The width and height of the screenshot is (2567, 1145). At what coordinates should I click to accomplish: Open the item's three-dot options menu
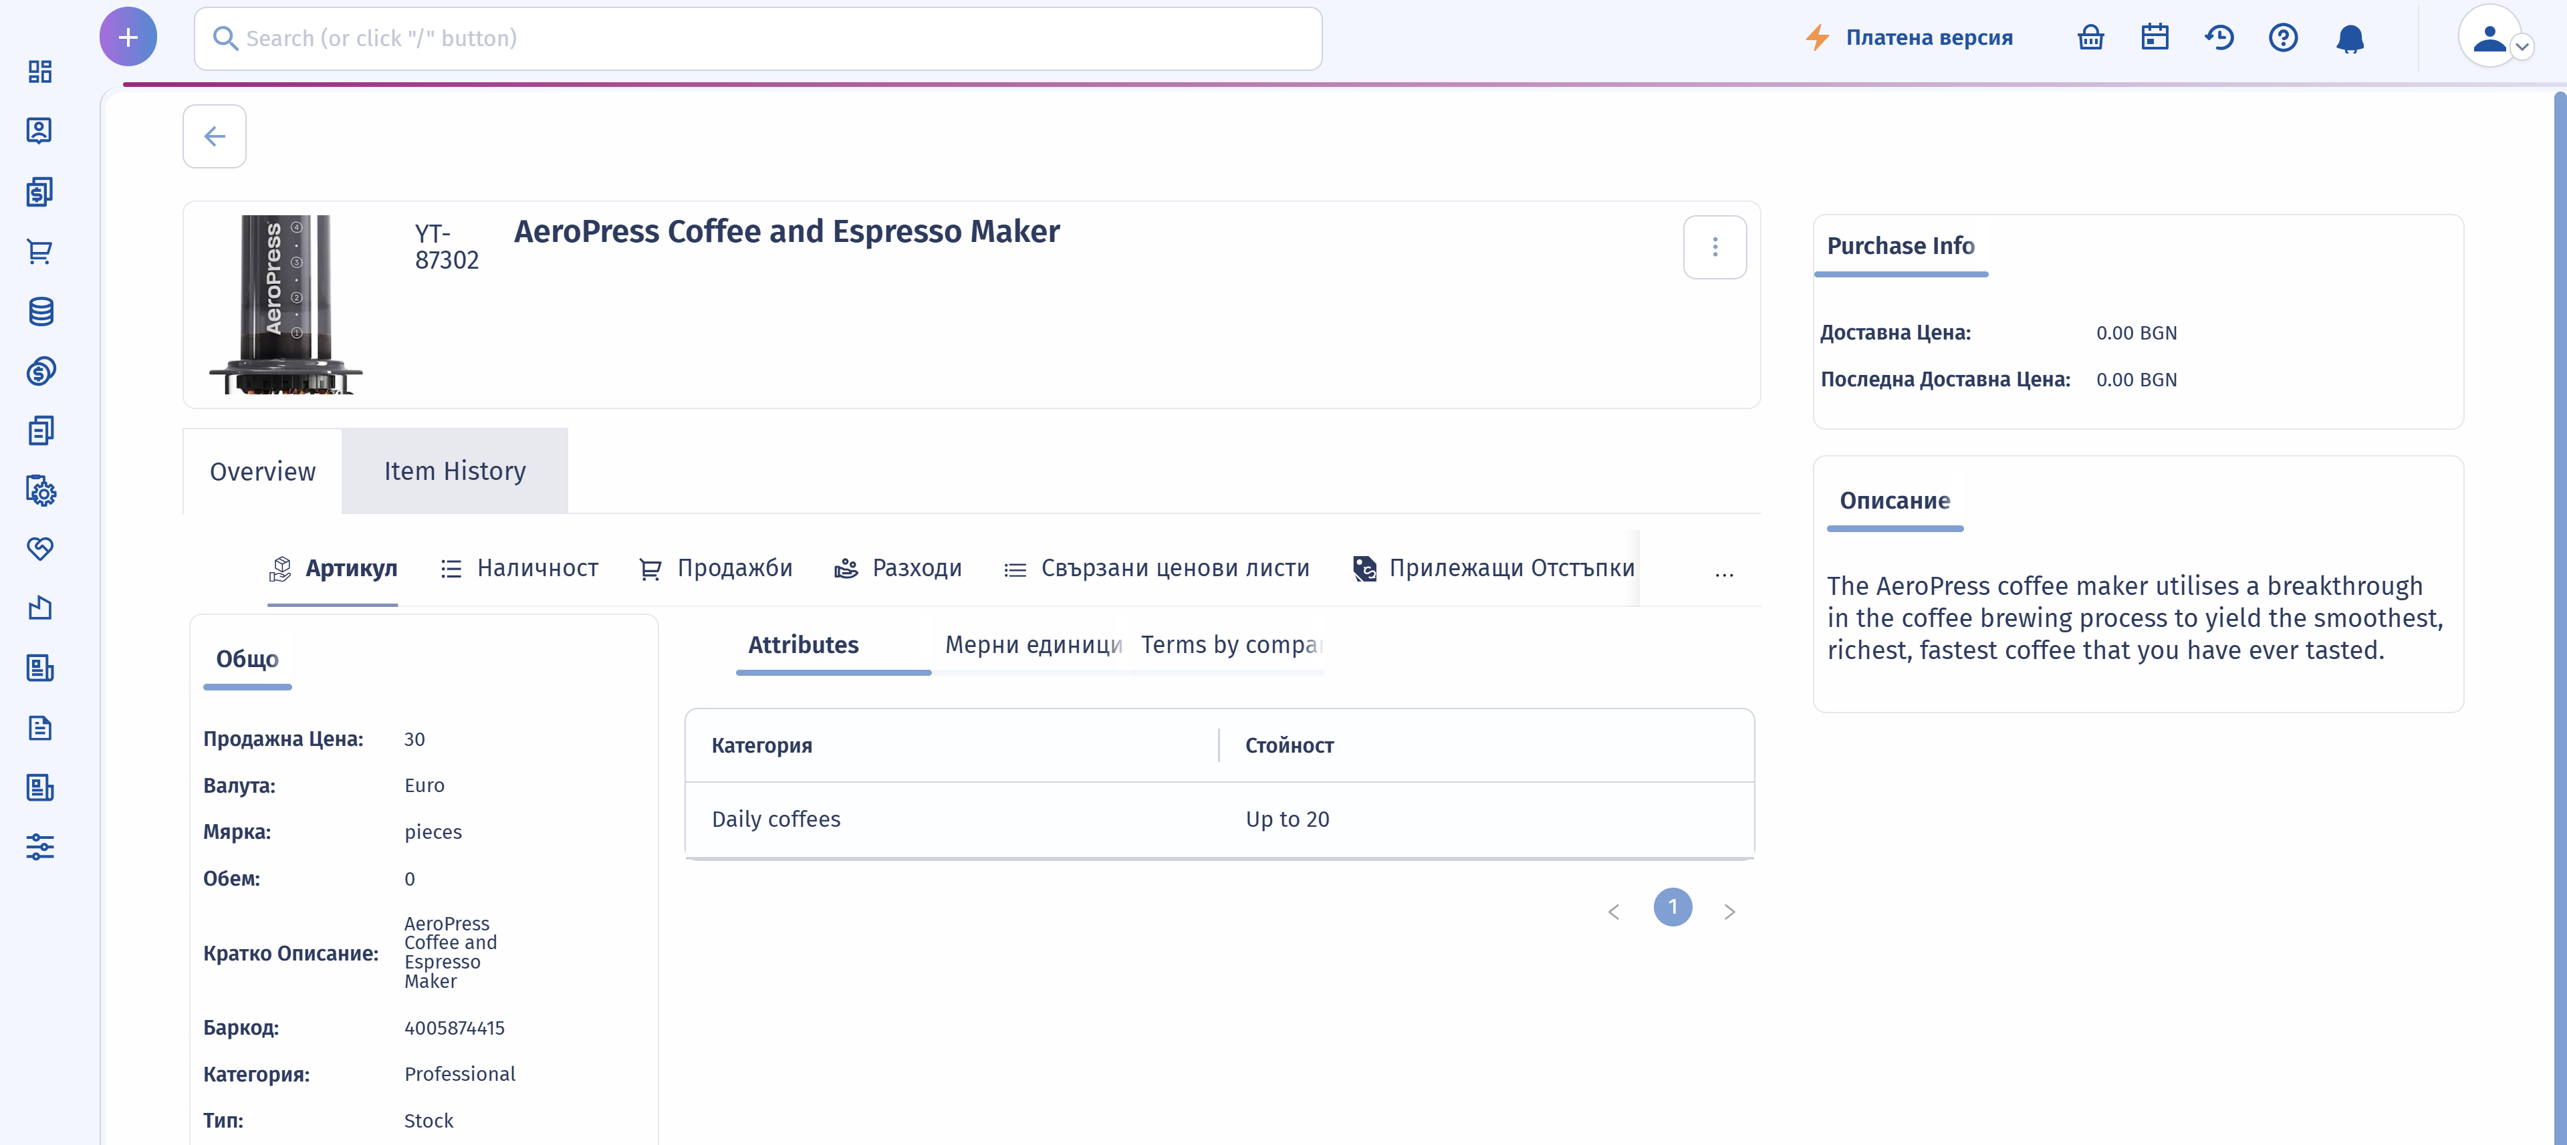(1714, 247)
